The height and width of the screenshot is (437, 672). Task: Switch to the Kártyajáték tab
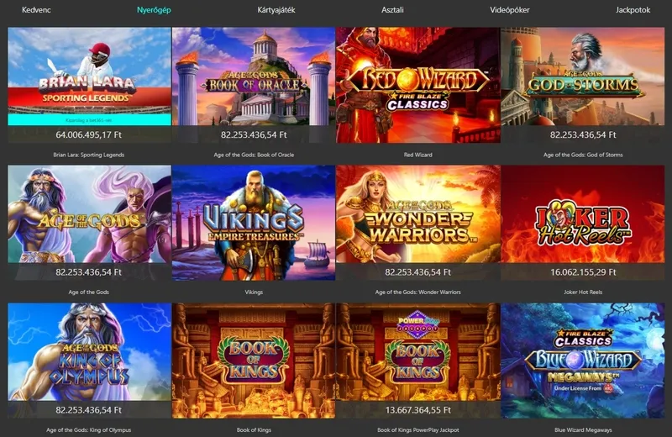(276, 10)
